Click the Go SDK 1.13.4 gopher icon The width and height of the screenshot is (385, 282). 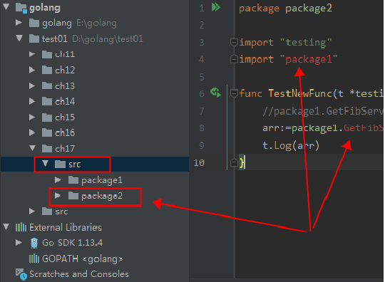34,243
